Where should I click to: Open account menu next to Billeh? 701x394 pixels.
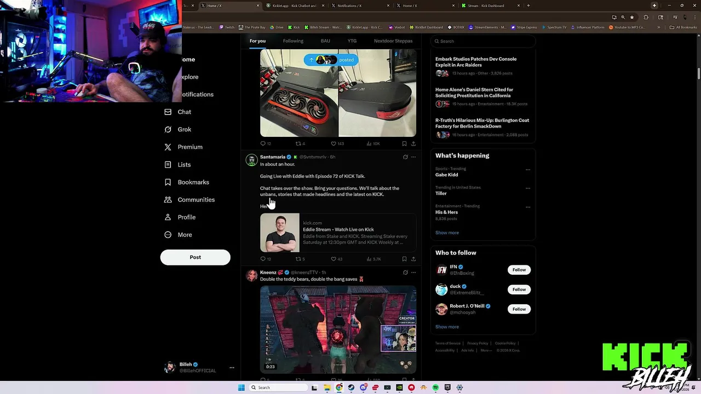click(232, 368)
